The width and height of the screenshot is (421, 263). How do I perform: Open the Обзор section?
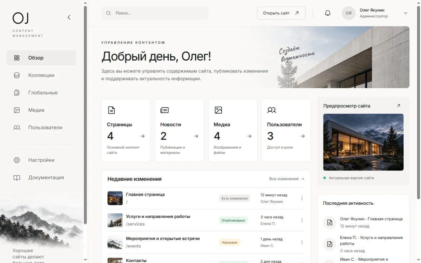coord(41,58)
